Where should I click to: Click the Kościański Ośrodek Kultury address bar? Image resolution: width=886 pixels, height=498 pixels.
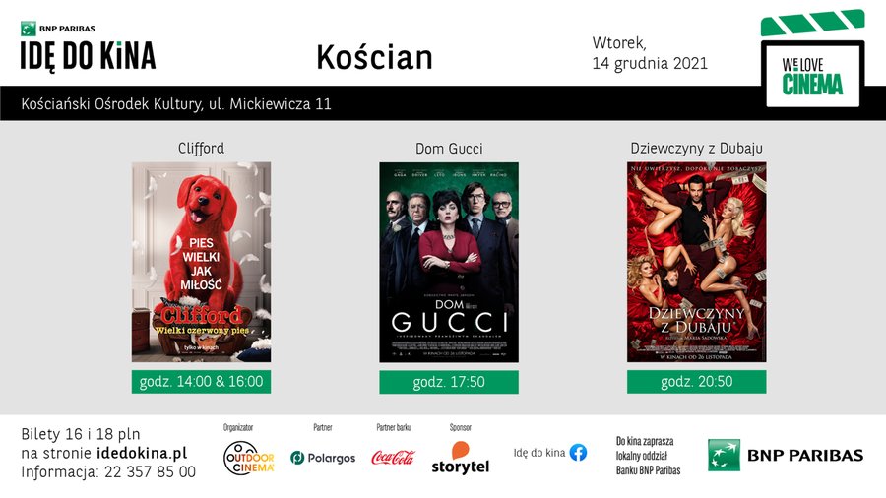point(443,103)
